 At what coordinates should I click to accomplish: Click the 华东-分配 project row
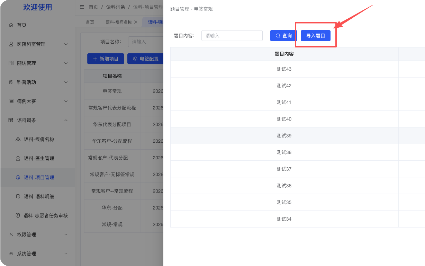coord(124,208)
